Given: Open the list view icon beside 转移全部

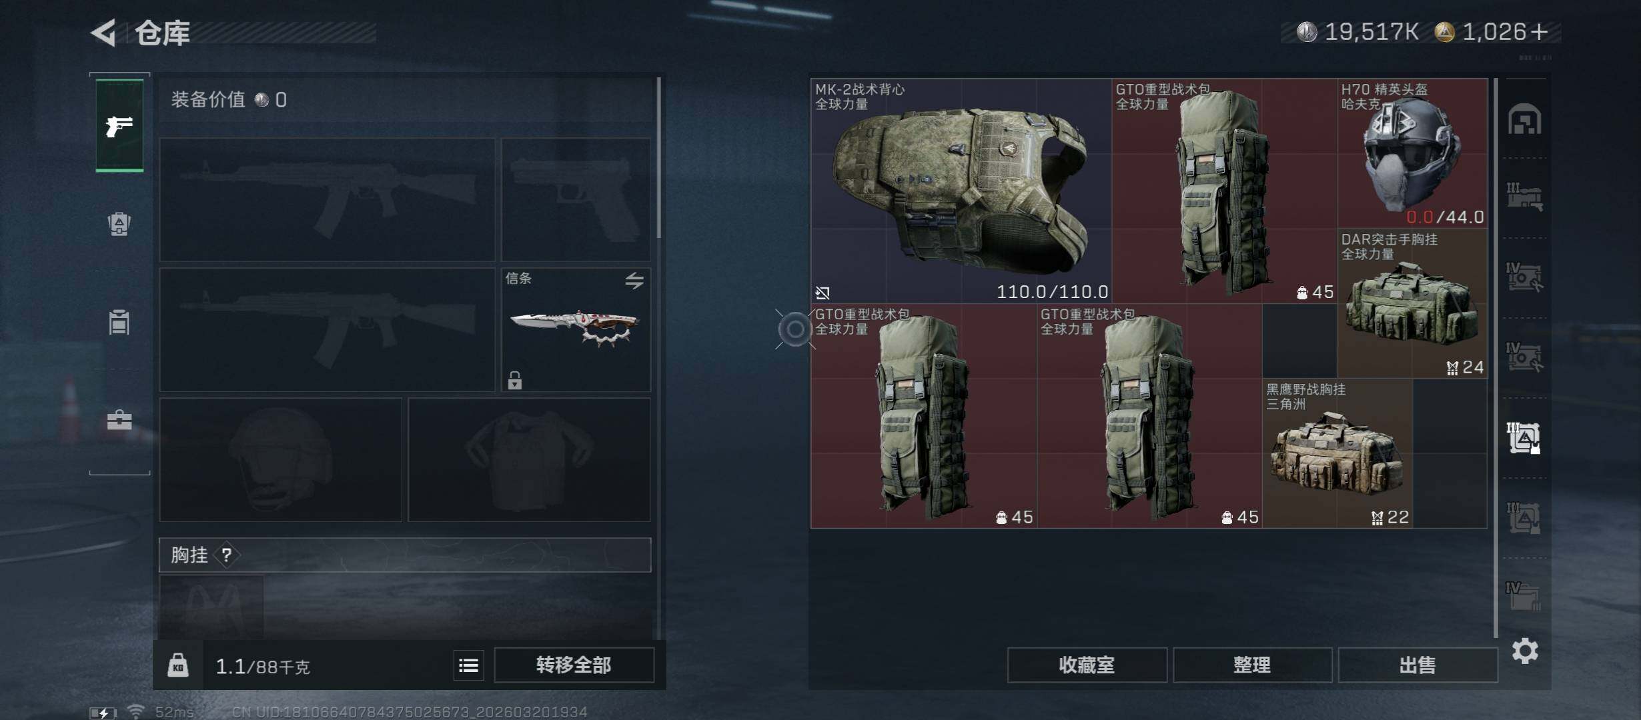Looking at the screenshot, I should 469,665.
